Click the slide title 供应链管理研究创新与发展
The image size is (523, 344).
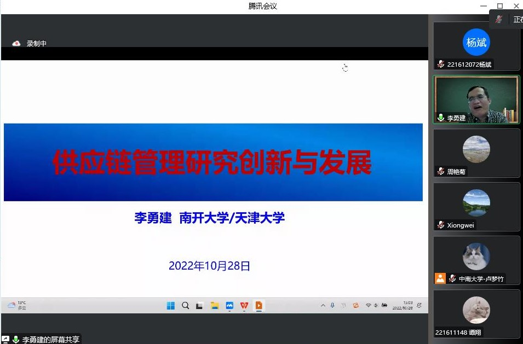pyautogui.click(x=212, y=162)
